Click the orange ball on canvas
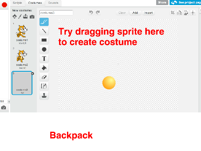The image size is (201, 151). pyautogui.click(x=109, y=83)
